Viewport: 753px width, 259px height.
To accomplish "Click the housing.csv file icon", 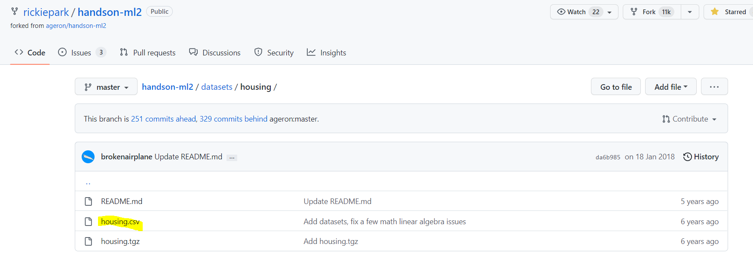I will pos(89,222).
